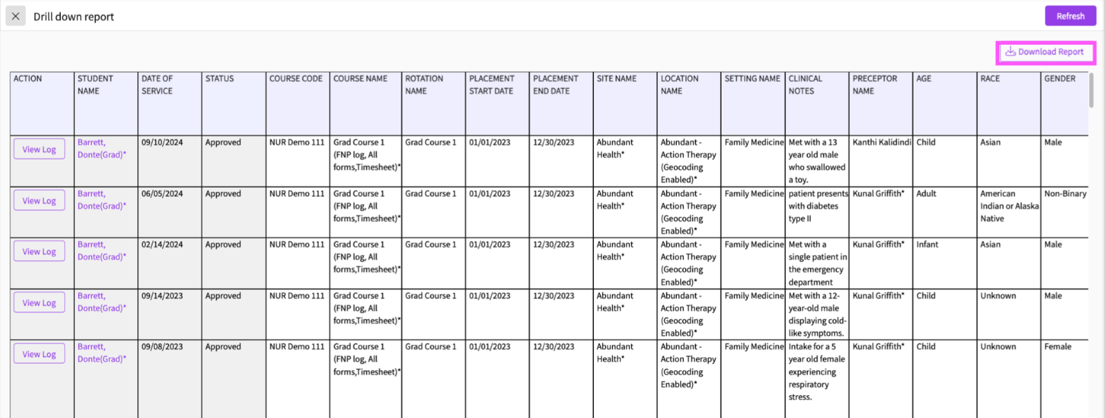Click the STUDENT NAME column header
Image resolution: width=1105 pixels, height=418 pixels.
click(106, 104)
